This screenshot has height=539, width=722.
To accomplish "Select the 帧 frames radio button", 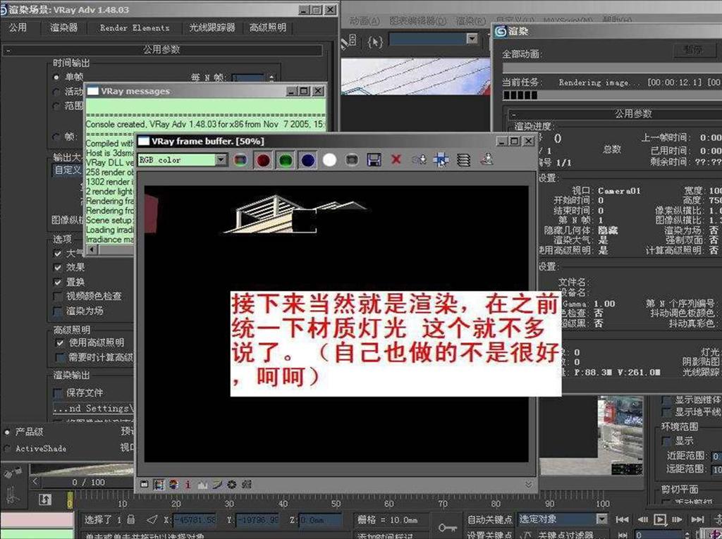I will click(56, 137).
